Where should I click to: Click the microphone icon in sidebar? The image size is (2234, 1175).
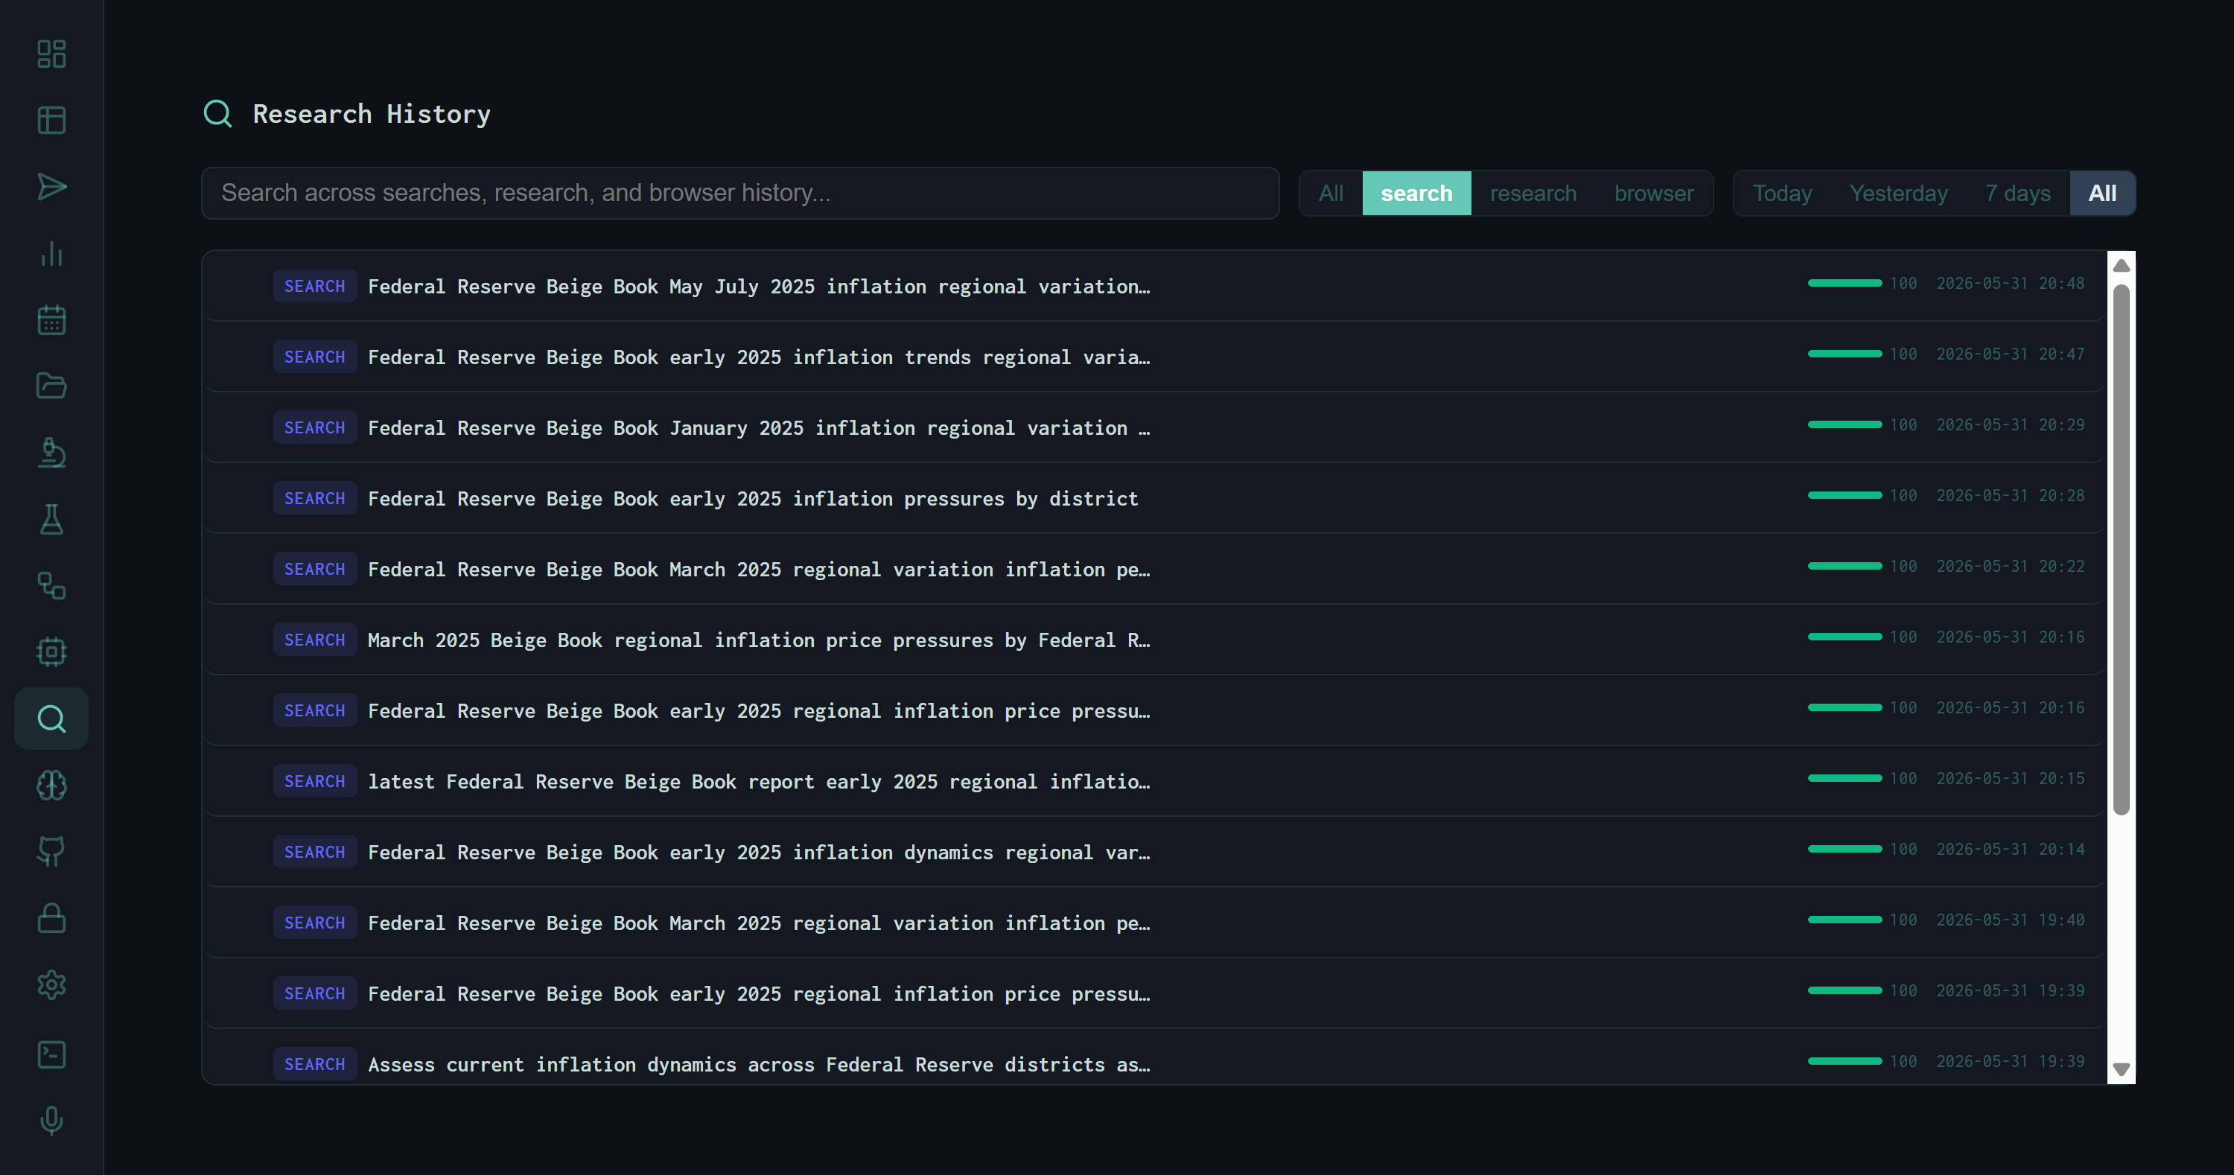(x=51, y=1121)
